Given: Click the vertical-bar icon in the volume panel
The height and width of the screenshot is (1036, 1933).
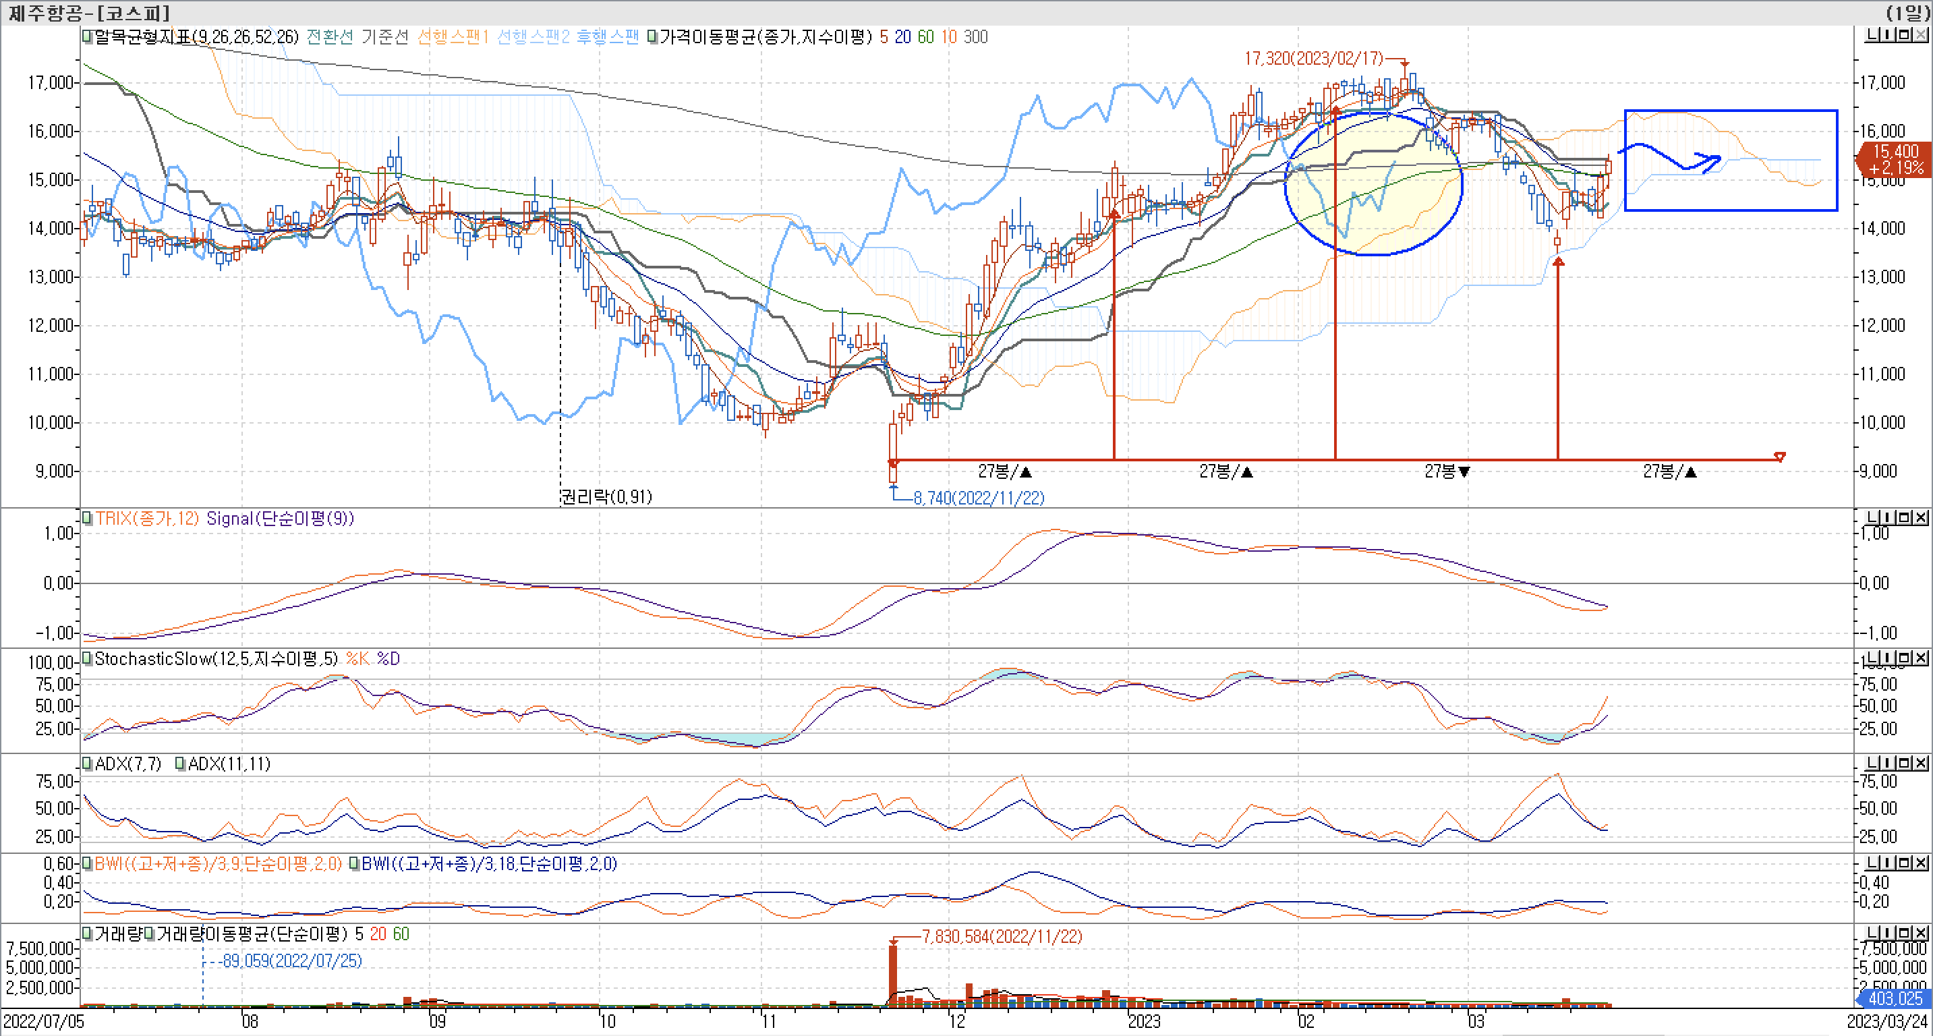Looking at the screenshot, I should click(1888, 933).
